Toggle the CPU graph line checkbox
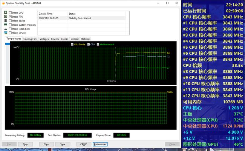The width and height of the screenshot is (245, 151). point(89,45)
